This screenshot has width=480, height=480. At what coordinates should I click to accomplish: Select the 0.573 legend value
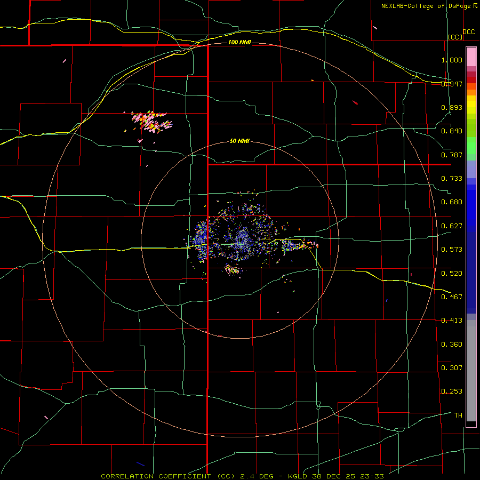[452, 249]
